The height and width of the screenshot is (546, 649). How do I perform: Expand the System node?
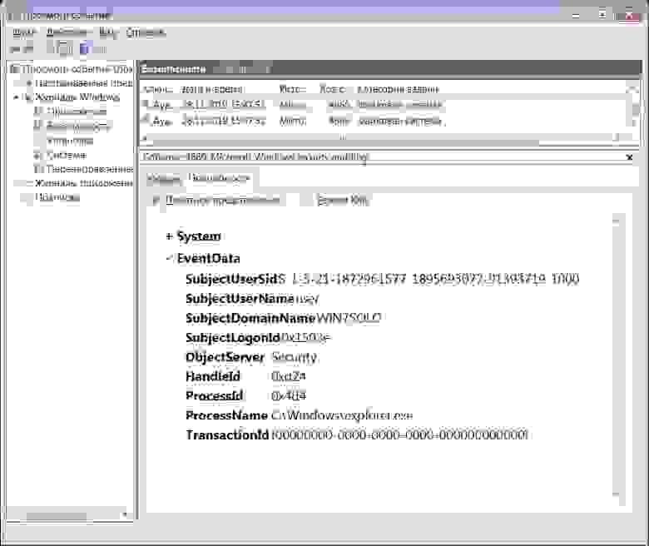click(x=169, y=236)
